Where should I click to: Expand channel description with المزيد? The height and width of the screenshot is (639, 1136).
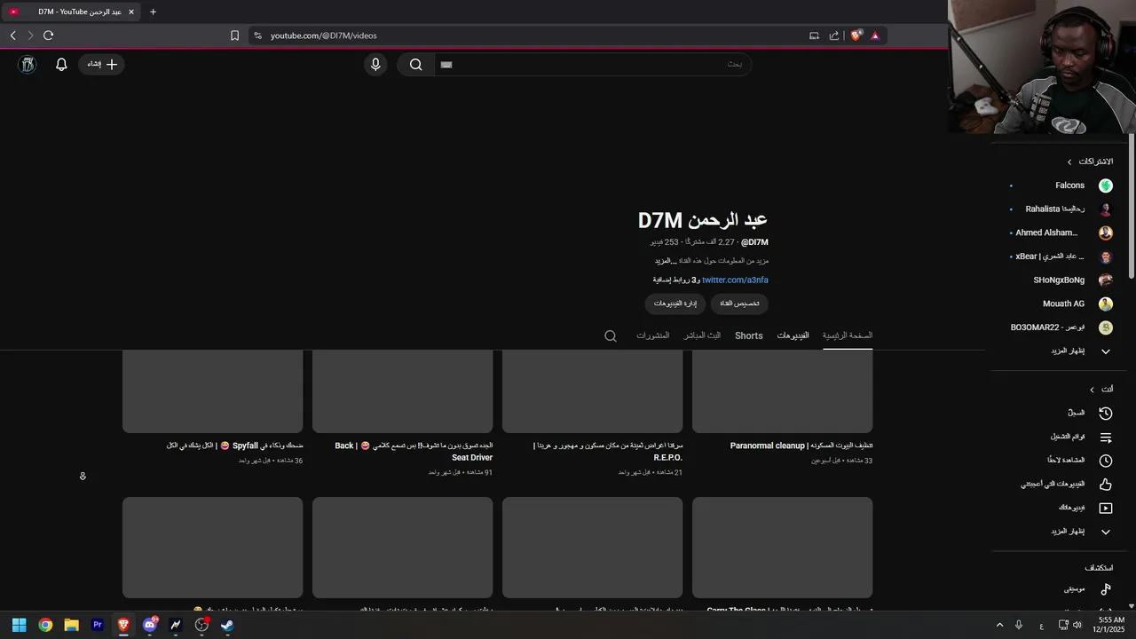(665, 261)
